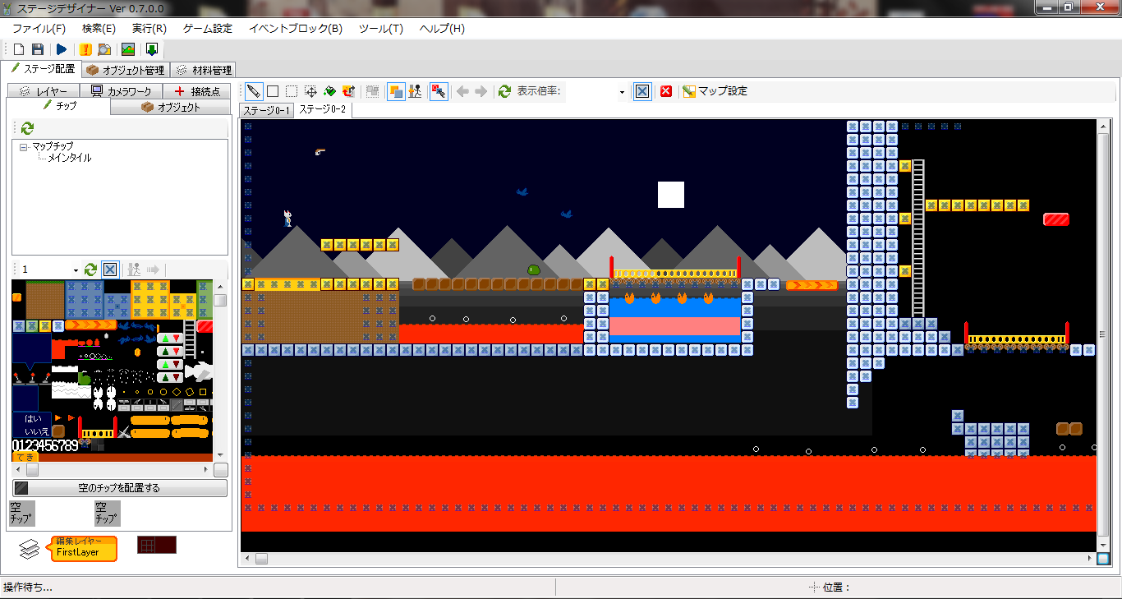1122x599 pixels.
Task: Click the yellow exclamation mark icon
Action: point(85,49)
